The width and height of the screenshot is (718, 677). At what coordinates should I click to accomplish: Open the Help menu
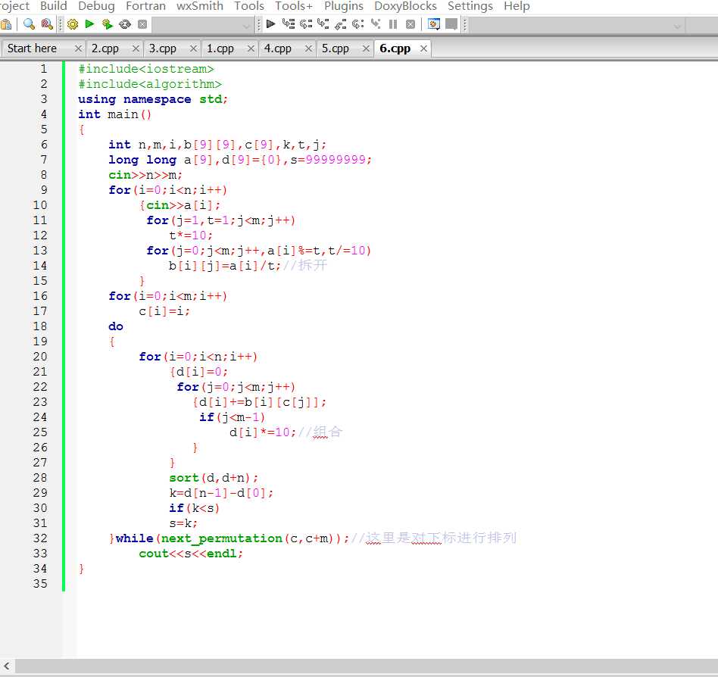coord(517,6)
